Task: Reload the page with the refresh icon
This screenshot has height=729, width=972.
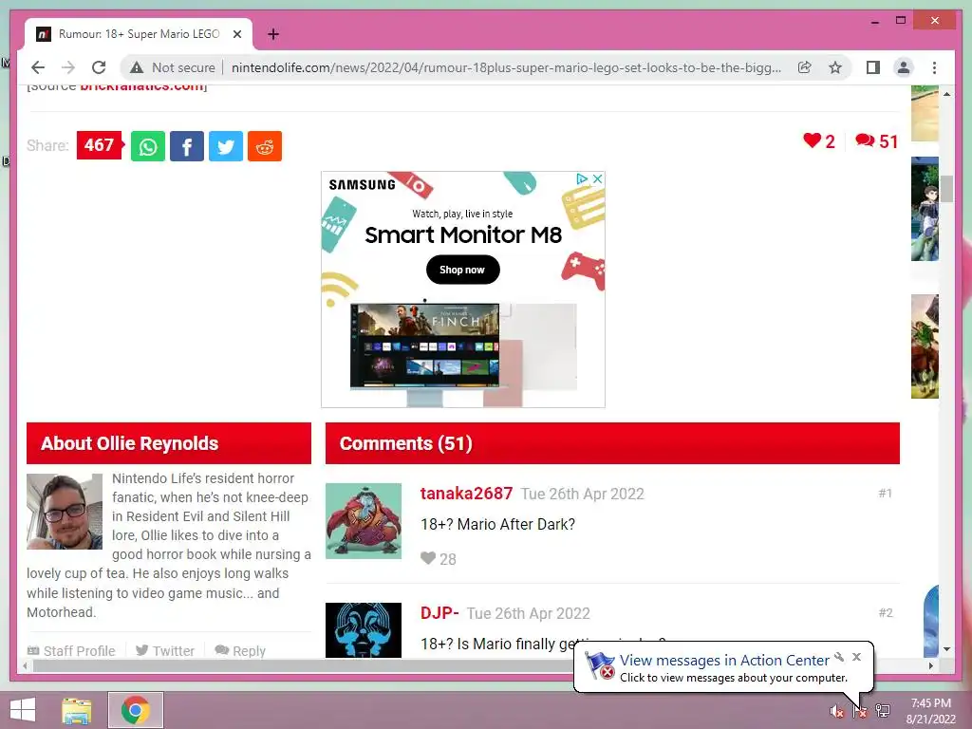Action: (99, 67)
